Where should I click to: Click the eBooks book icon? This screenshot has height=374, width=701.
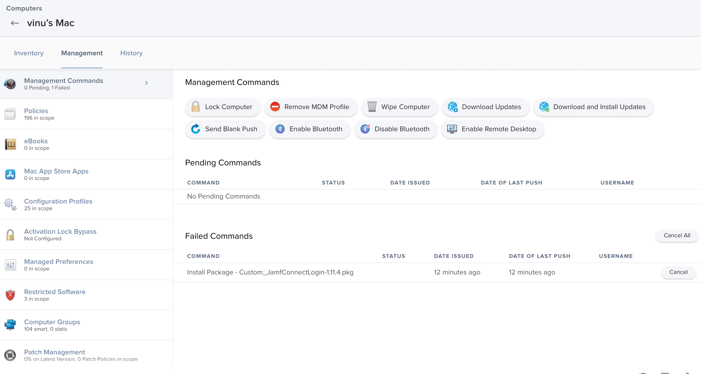pyautogui.click(x=10, y=145)
